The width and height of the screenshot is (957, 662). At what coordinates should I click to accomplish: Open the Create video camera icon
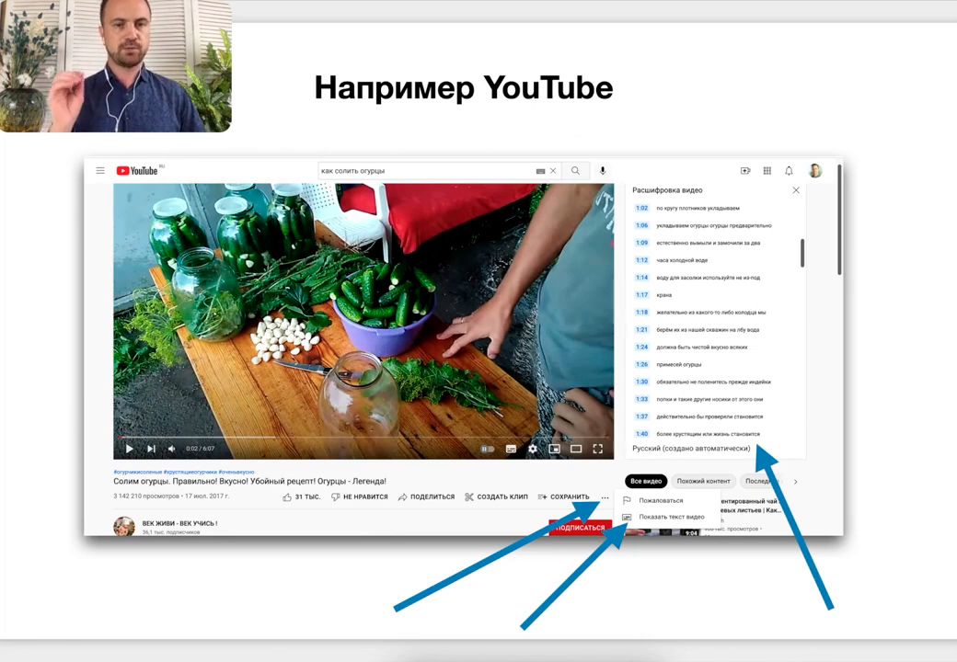point(745,171)
